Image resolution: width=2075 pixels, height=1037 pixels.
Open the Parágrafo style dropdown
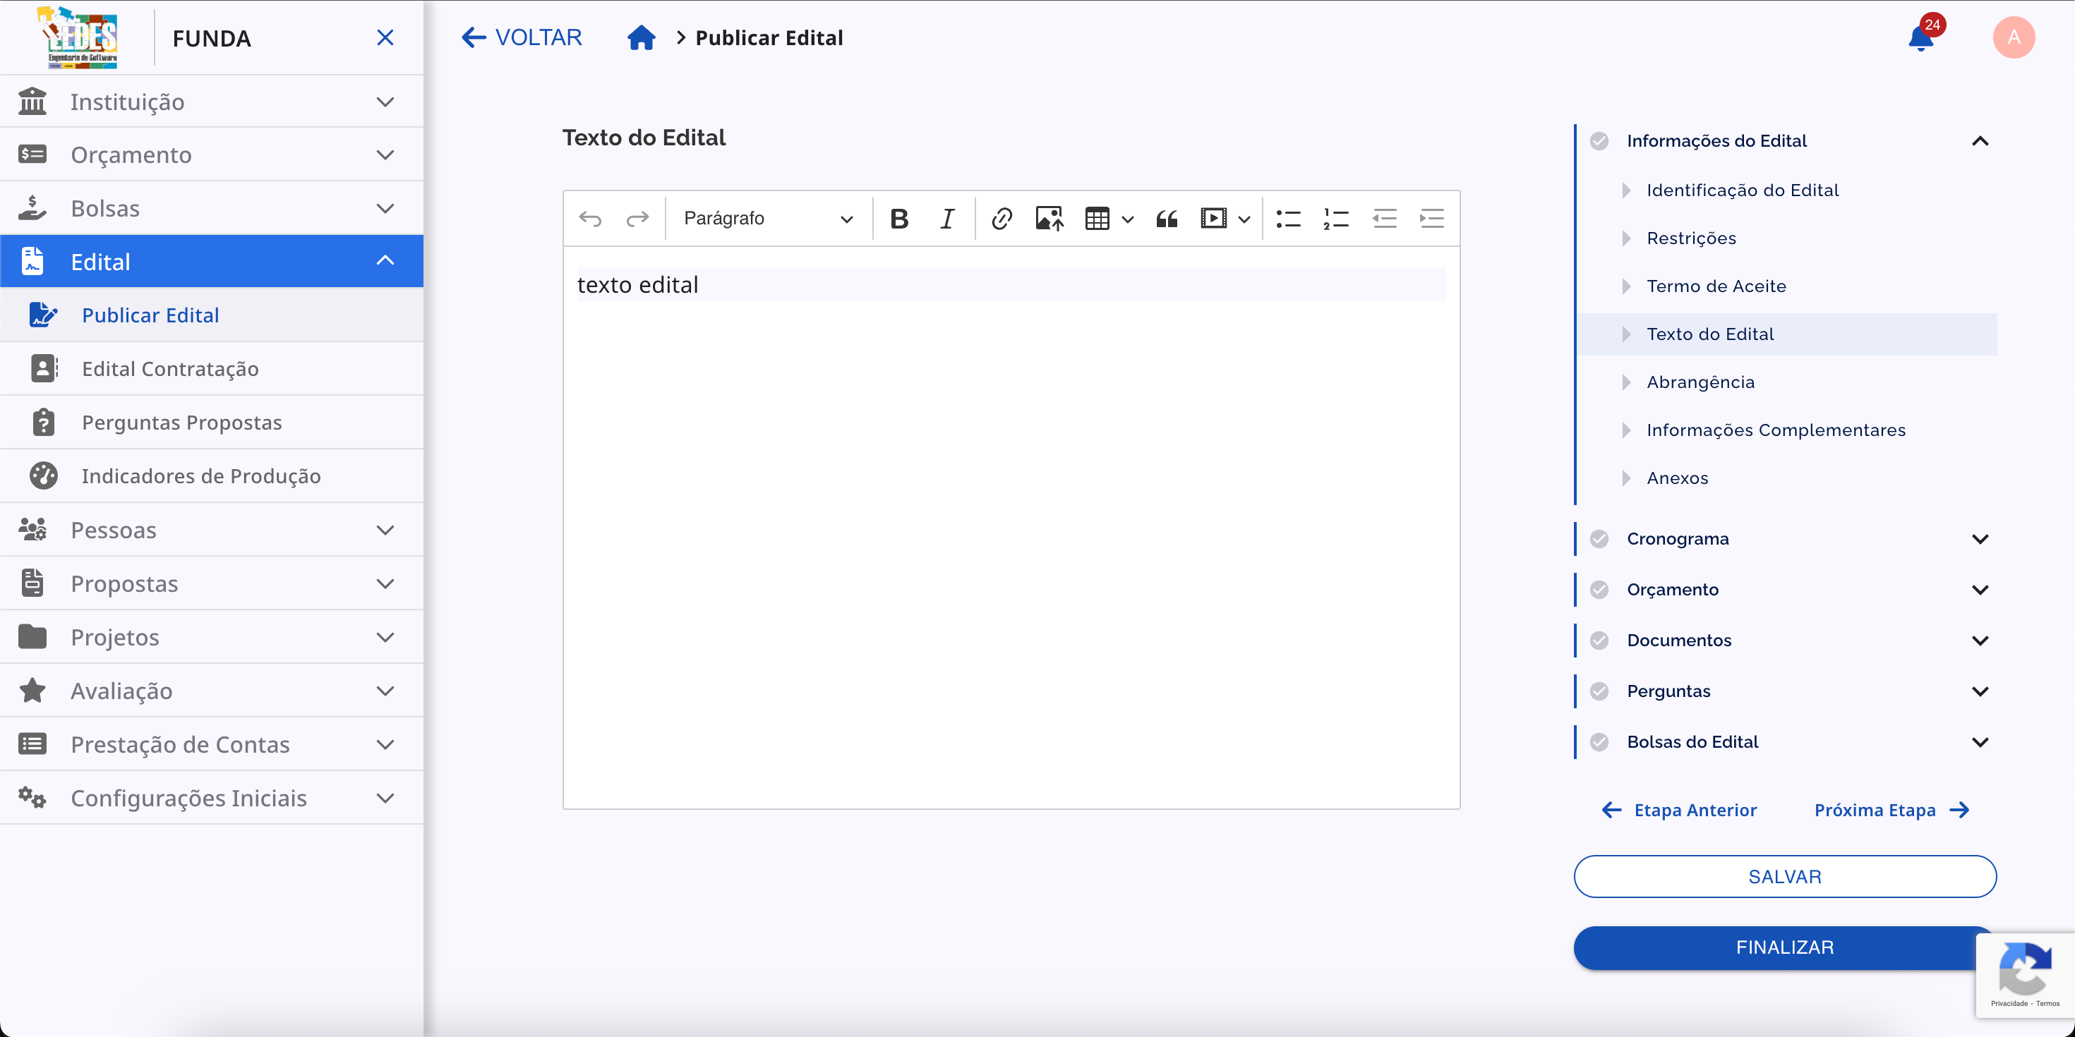(766, 218)
